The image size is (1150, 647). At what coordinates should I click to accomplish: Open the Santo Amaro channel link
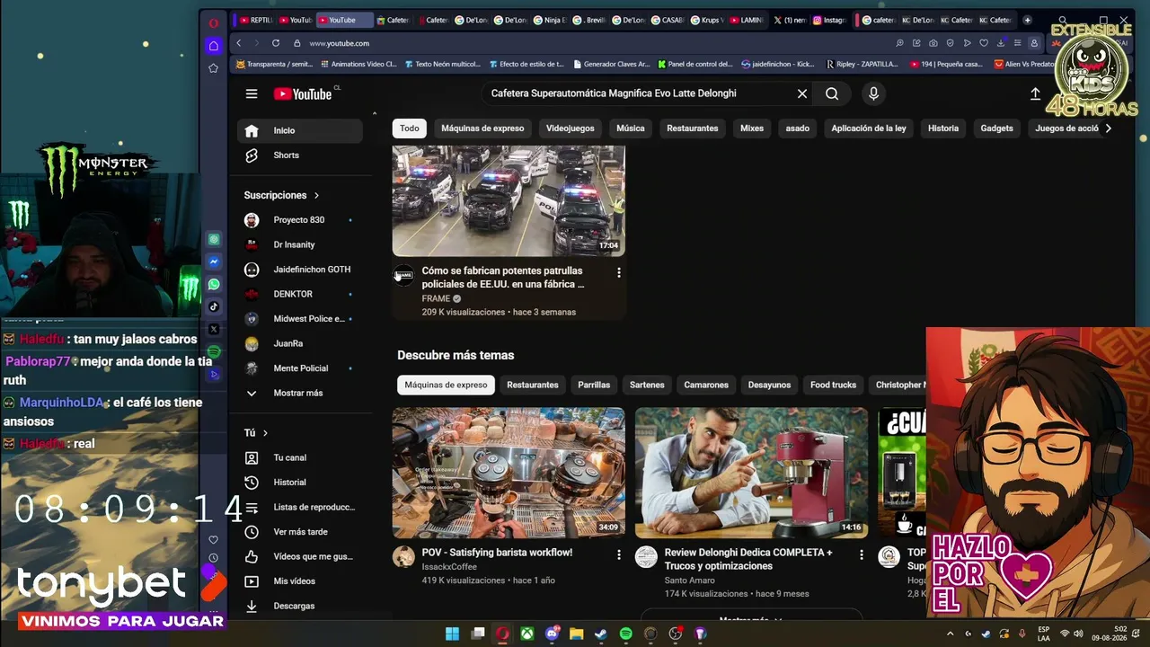pyautogui.click(x=690, y=581)
